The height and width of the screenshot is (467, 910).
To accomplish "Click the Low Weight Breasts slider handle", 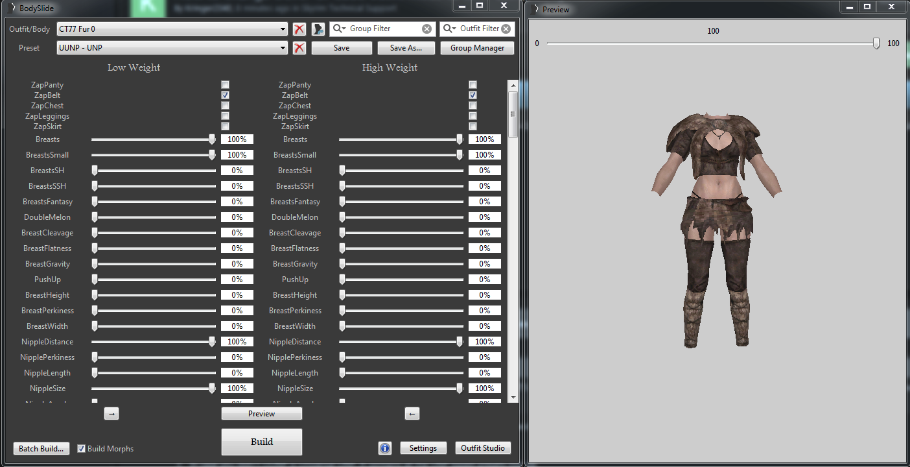I will pos(212,139).
